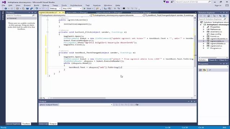Toggle auto-hide pin on Properties panel
This screenshot has height=129, width=230.
click(x=224, y=64)
